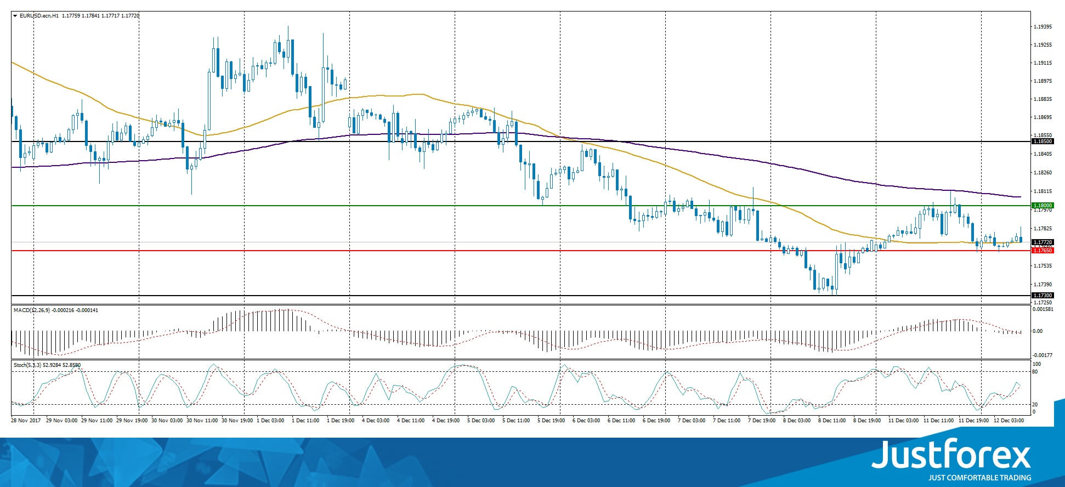Select the 1.17300 black level price label

tap(1043, 296)
